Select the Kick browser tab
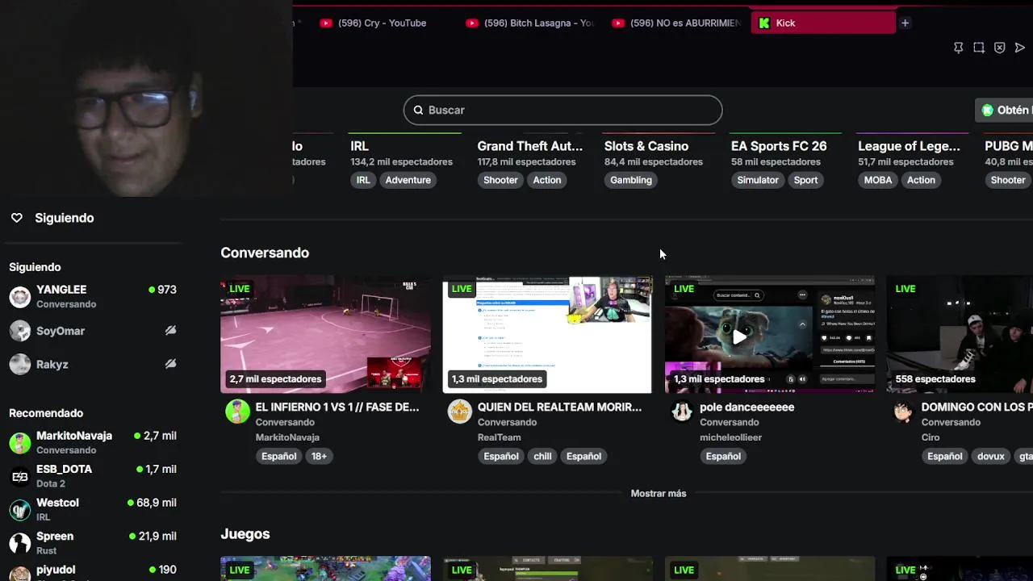1033x581 pixels. (x=823, y=23)
